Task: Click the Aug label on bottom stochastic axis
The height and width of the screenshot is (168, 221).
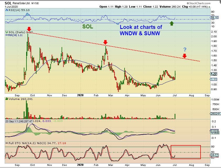Action: (191, 165)
